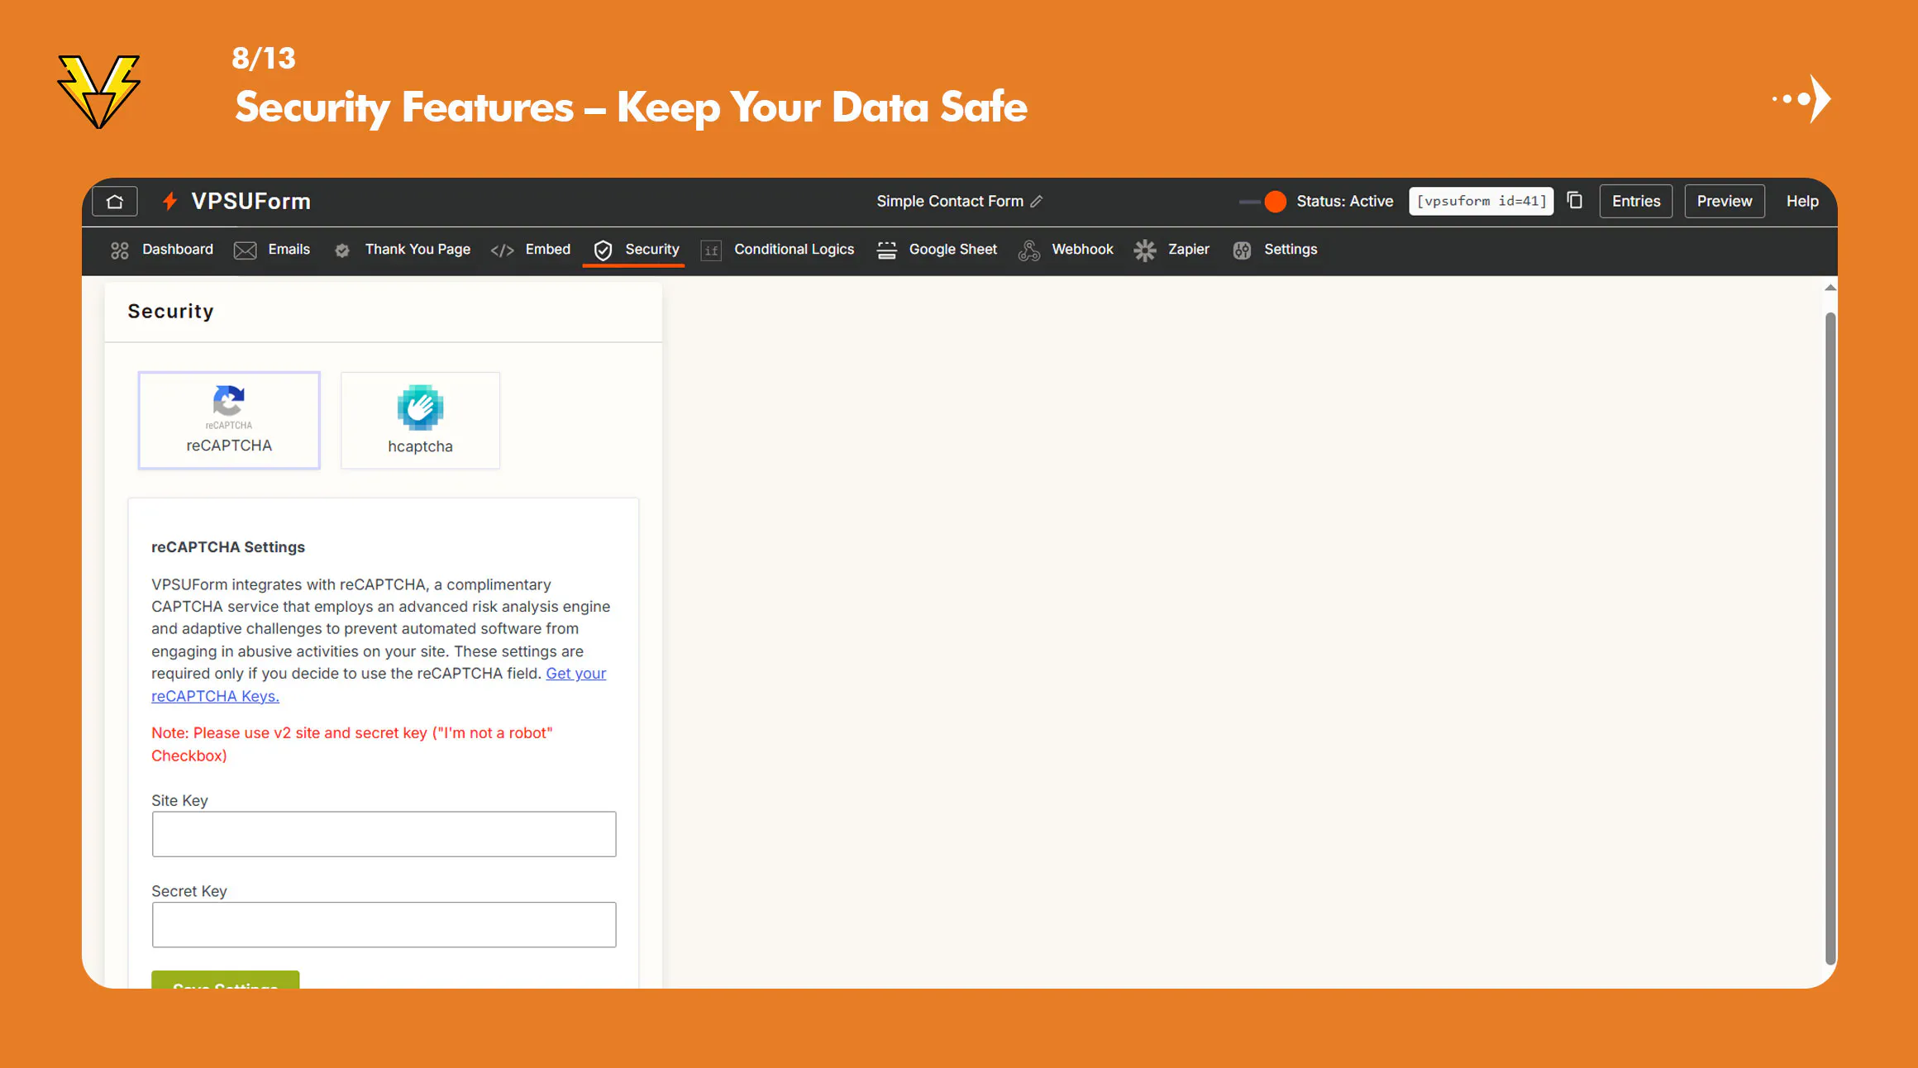
Task: Open the Zapier tab
Action: pos(1188,250)
